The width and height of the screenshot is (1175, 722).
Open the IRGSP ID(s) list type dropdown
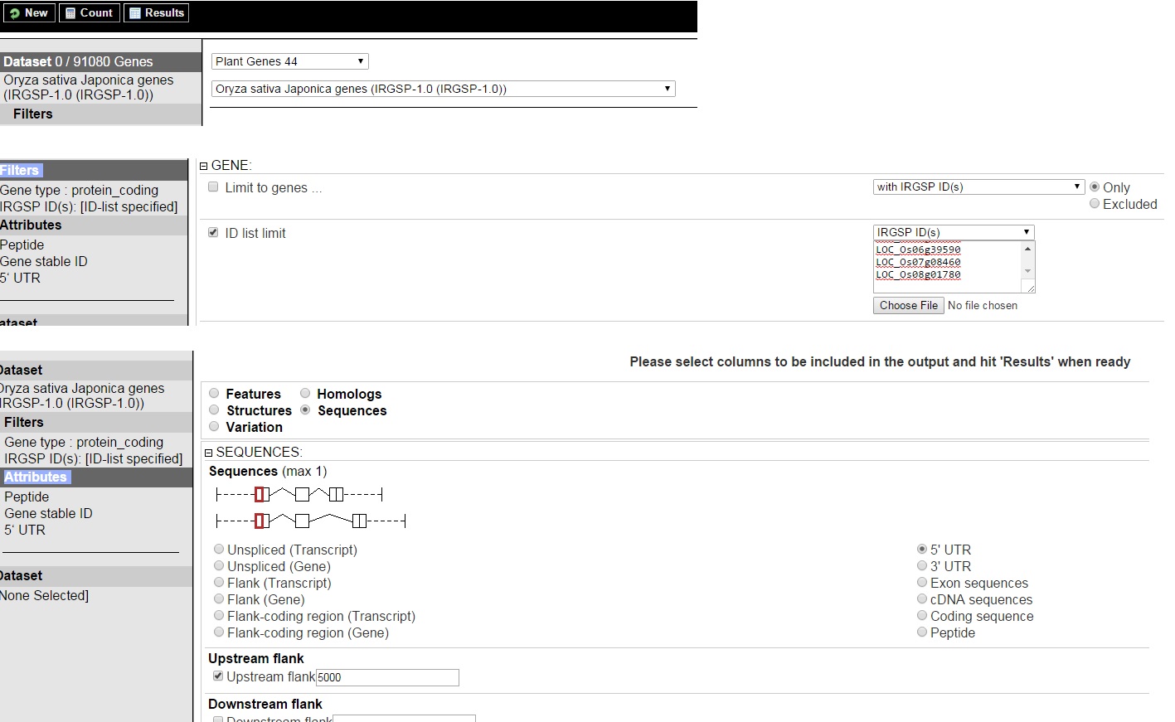pyautogui.click(x=953, y=232)
